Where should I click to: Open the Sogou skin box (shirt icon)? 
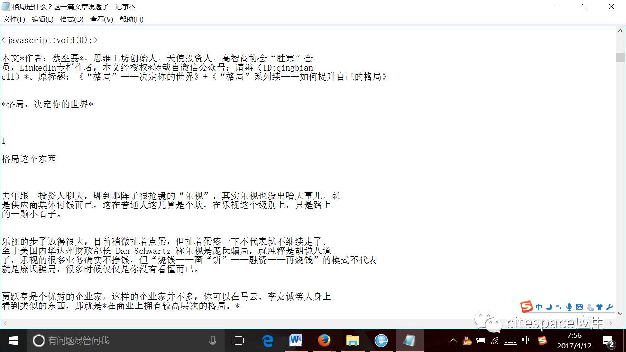[599, 307]
